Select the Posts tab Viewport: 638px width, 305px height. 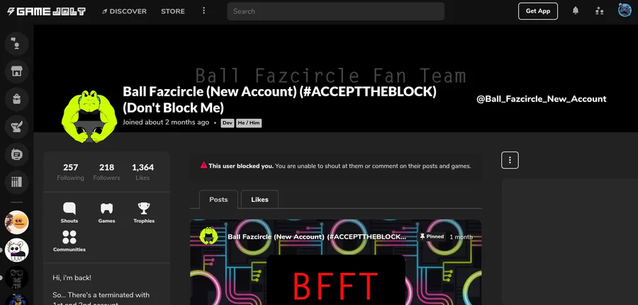pos(218,200)
